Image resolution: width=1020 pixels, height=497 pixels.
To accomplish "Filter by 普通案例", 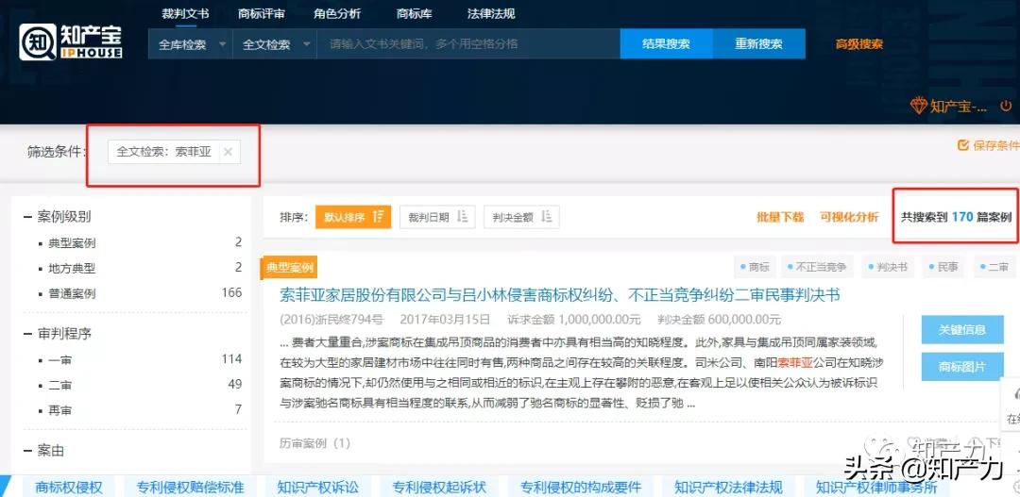I will (x=72, y=293).
